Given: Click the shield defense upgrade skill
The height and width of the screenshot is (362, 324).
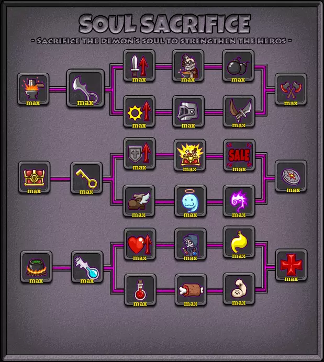Looking at the screenshot, I should 139,153.
